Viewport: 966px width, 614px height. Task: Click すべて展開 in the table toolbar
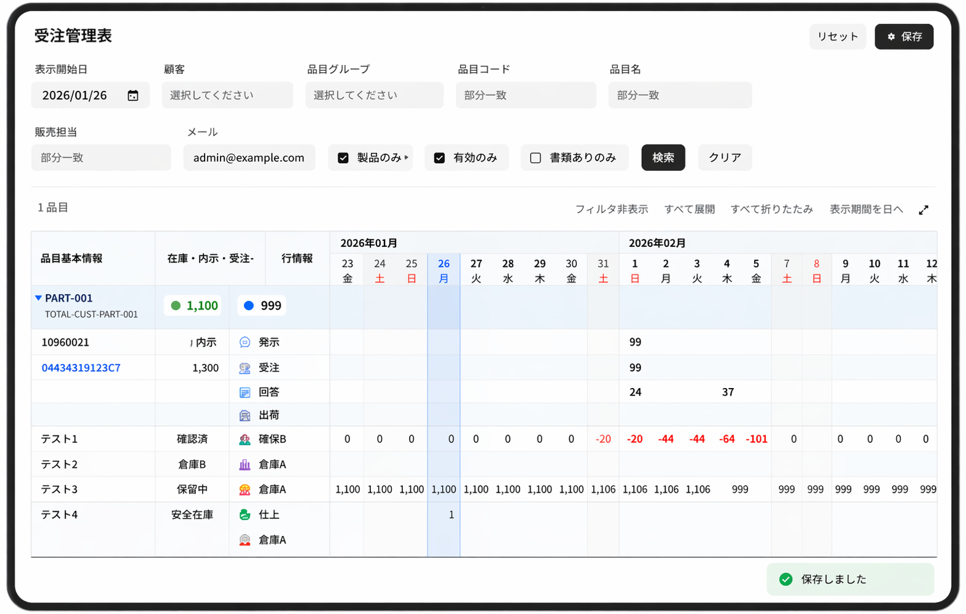[689, 209]
